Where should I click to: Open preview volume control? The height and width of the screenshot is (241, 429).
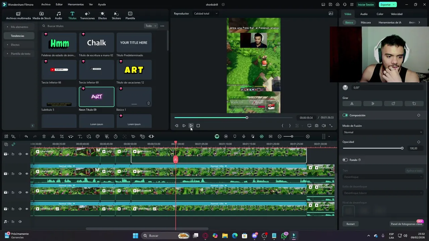coord(324,126)
